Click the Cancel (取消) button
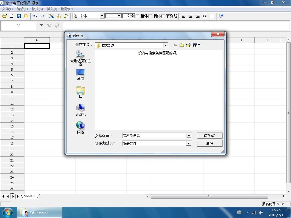Viewport: 291px width, 218px height. (x=209, y=143)
